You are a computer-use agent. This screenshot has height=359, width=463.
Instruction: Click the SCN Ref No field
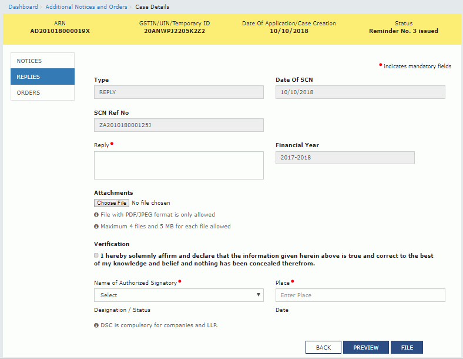pos(179,125)
